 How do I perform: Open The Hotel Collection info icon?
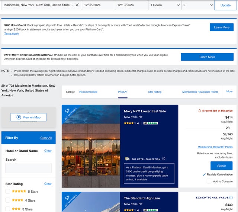tap(164, 159)
